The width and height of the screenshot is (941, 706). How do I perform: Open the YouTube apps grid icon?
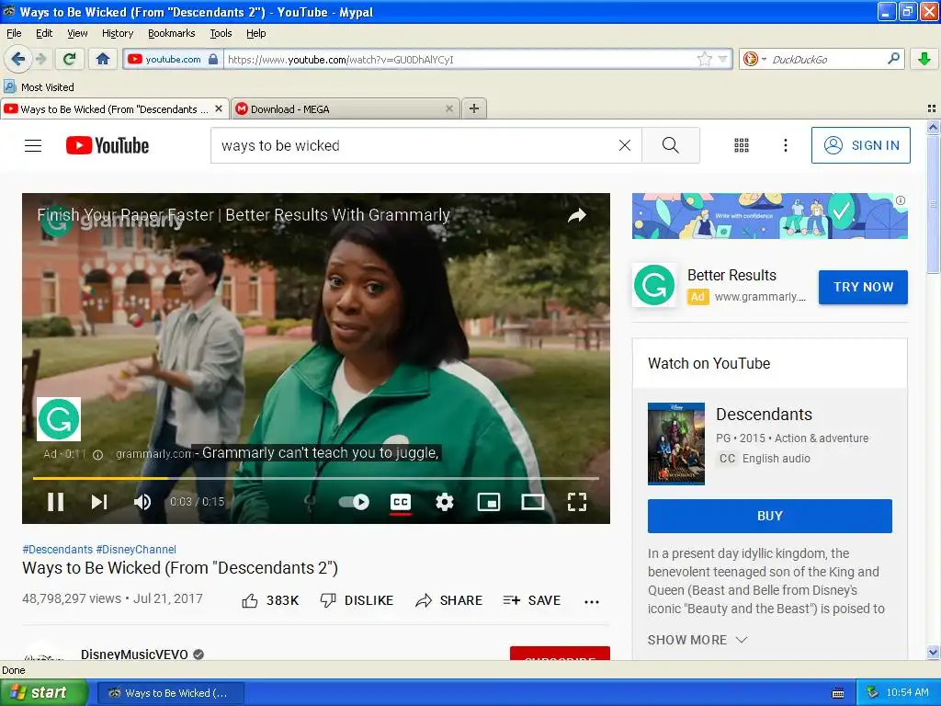click(742, 145)
